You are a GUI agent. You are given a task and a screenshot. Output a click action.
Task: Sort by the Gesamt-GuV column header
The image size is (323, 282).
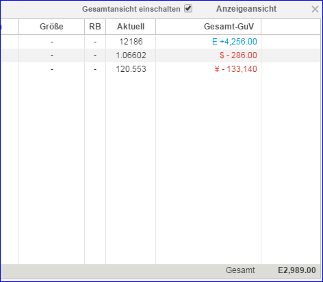click(x=209, y=27)
